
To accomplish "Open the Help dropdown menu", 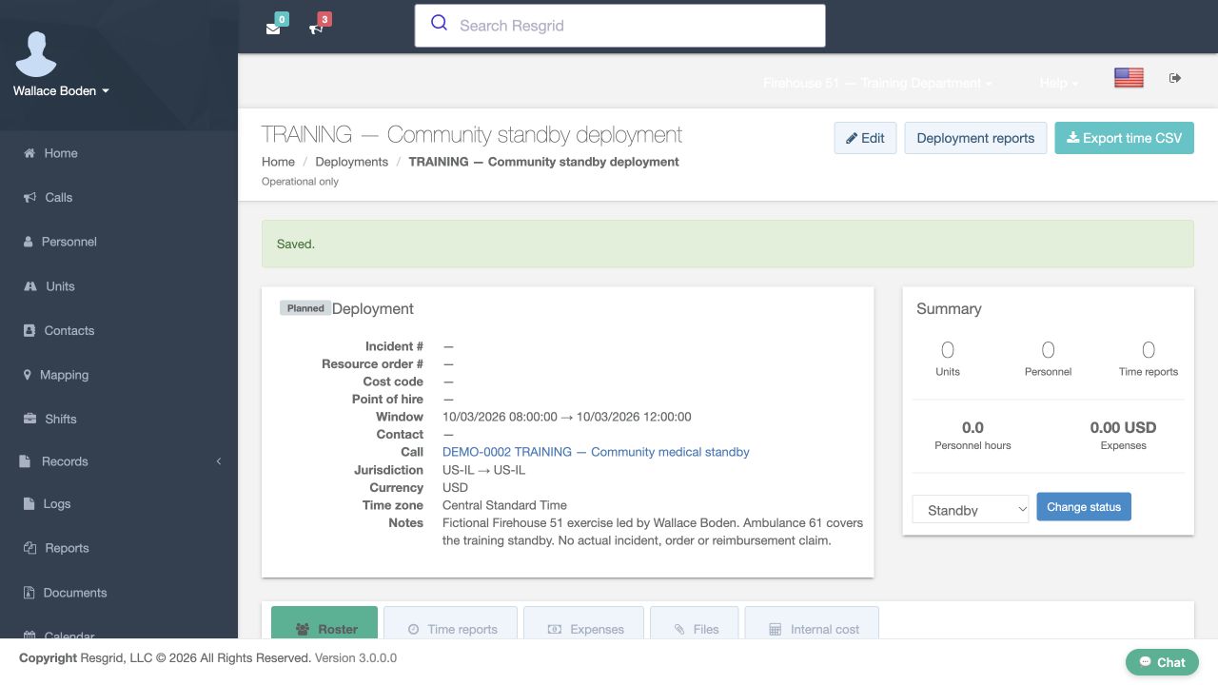I will pos(1059,83).
